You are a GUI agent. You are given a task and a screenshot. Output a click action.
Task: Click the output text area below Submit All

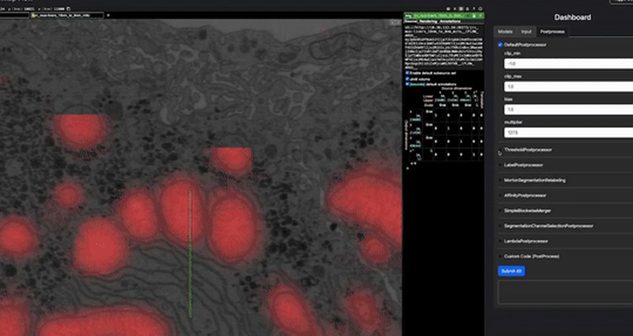565,292
